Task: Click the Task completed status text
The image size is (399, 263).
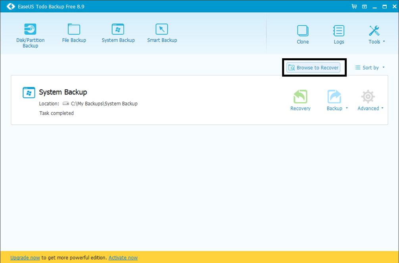Action: (x=56, y=113)
